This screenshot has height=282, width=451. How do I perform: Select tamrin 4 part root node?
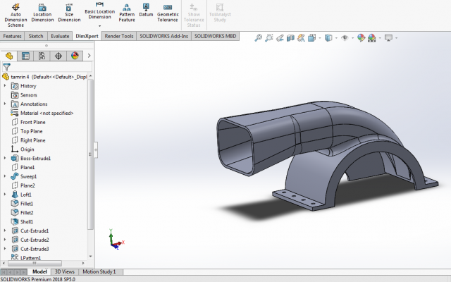click(44, 77)
